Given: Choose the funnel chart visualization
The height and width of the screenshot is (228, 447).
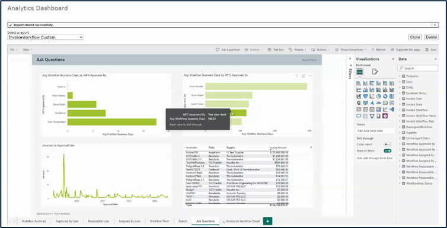Looking at the screenshot, I should tap(365, 96).
